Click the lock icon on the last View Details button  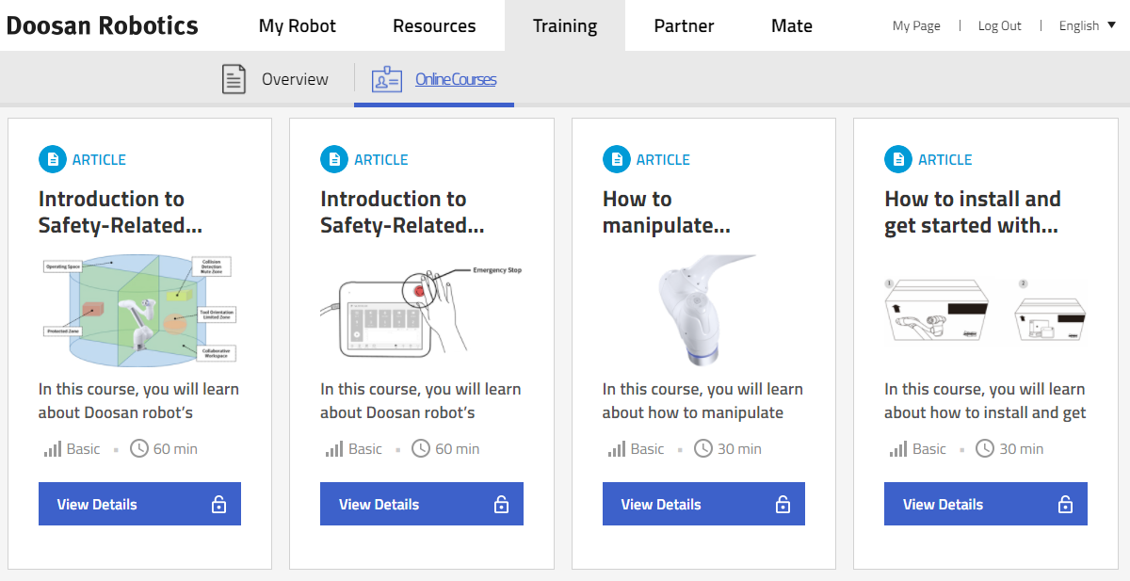point(1065,505)
